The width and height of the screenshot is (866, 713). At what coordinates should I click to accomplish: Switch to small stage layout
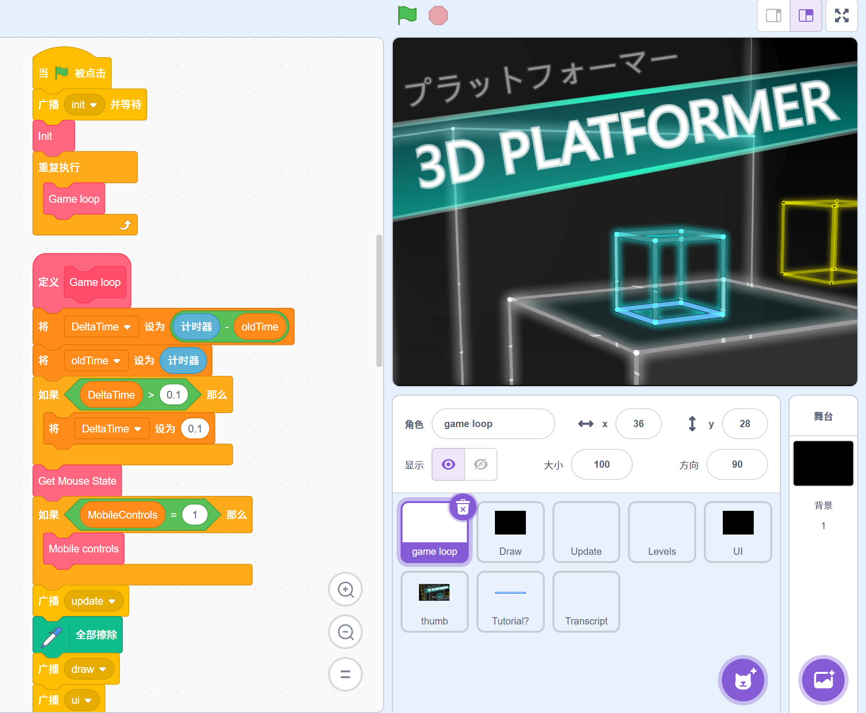(773, 15)
